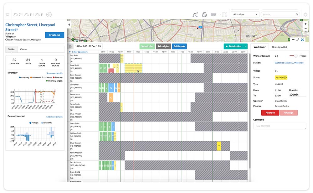Click the gray vehicle toolbar icon
Viewport: 313px width, 193px height.
pyautogui.click(x=213, y=15)
